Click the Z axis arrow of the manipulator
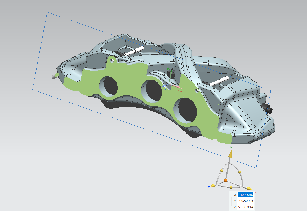This screenshot has width=307, height=211. [x=213, y=186]
